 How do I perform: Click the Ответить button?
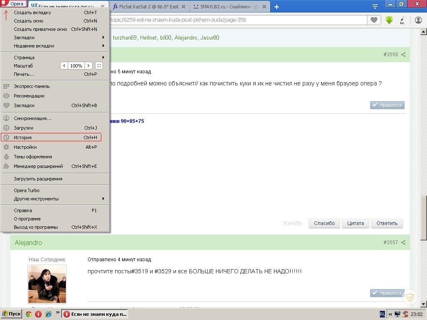point(387,223)
